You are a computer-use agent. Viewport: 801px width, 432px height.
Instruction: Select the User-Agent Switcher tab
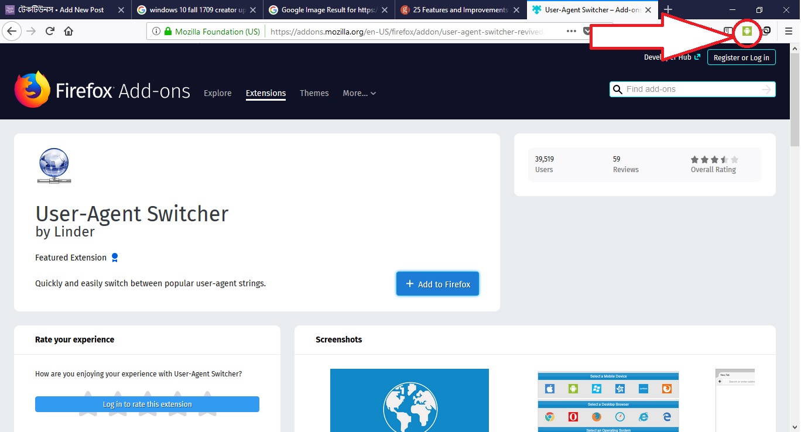[x=591, y=10]
